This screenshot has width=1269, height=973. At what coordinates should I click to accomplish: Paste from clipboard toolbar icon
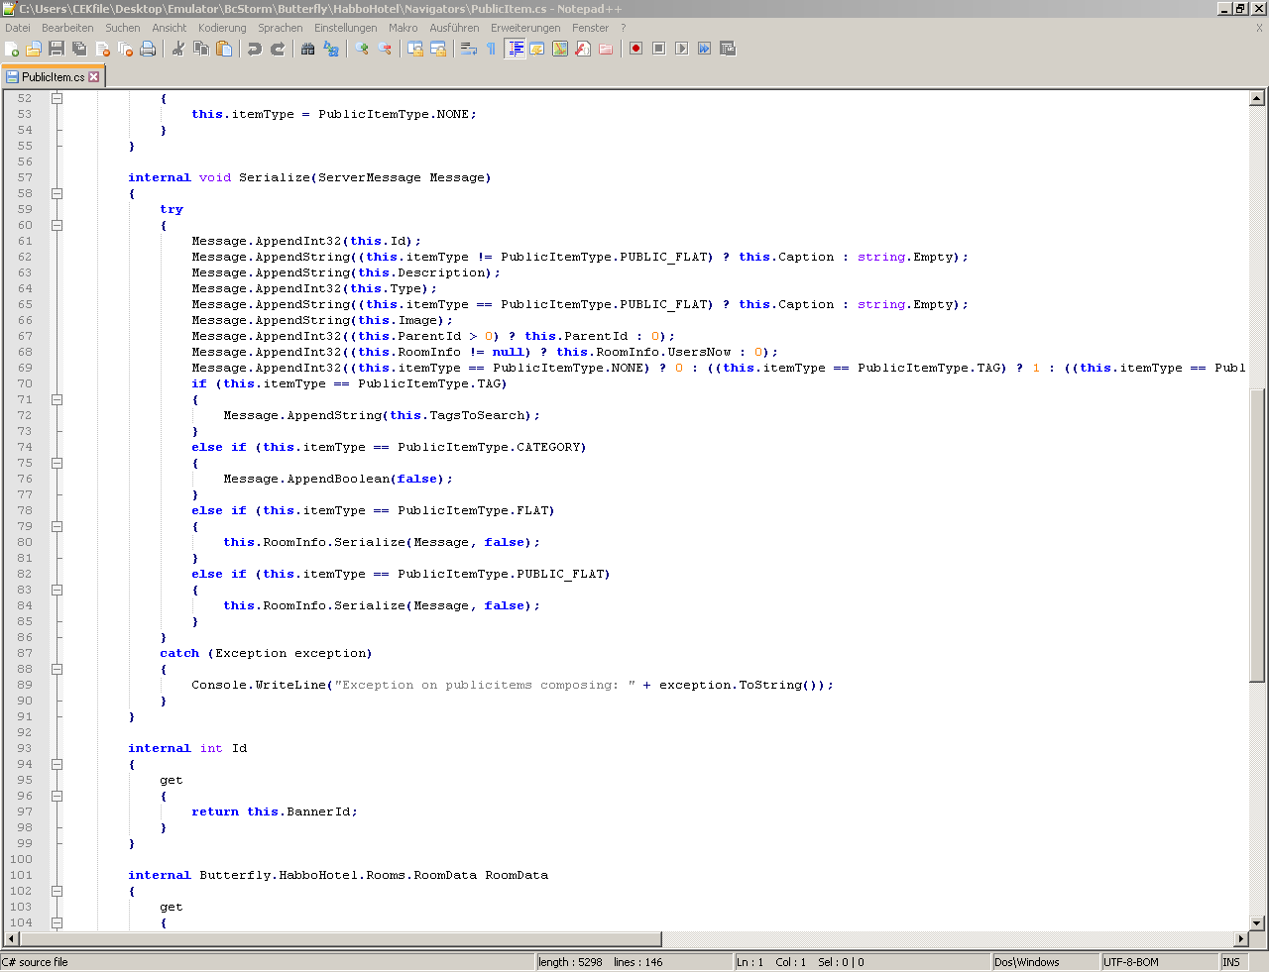[x=224, y=49]
